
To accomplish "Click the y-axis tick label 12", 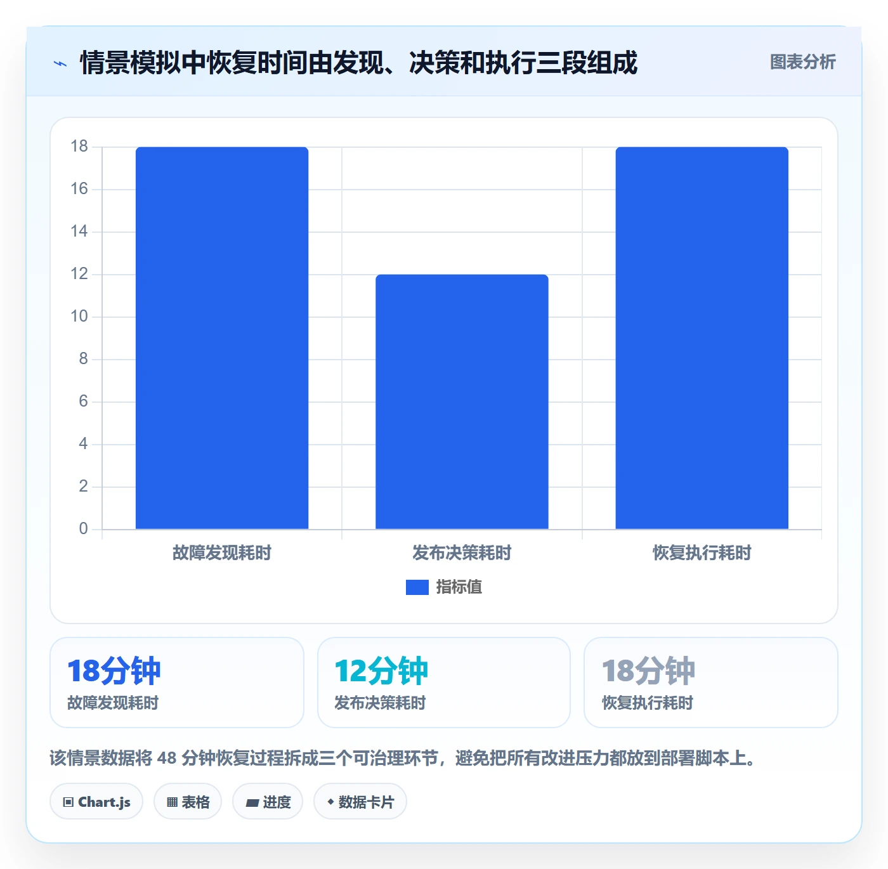I will (x=79, y=274).
